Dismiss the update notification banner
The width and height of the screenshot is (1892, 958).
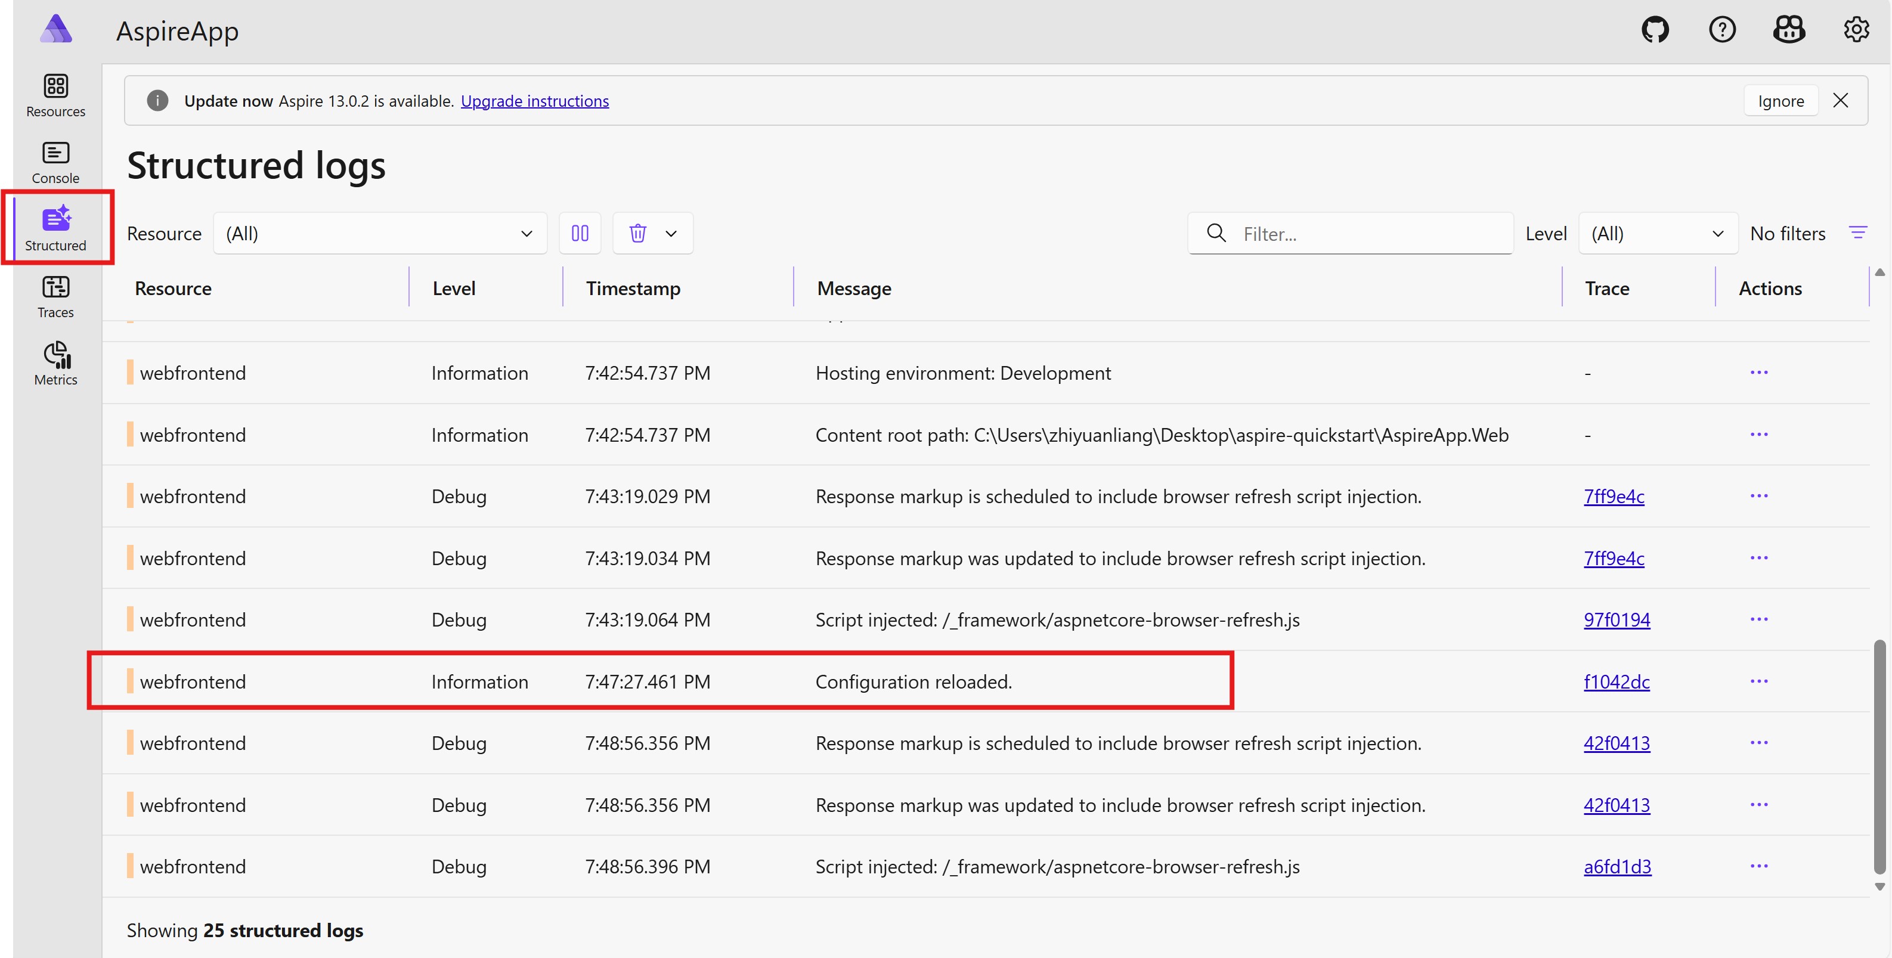click(x=1840, y=101)
